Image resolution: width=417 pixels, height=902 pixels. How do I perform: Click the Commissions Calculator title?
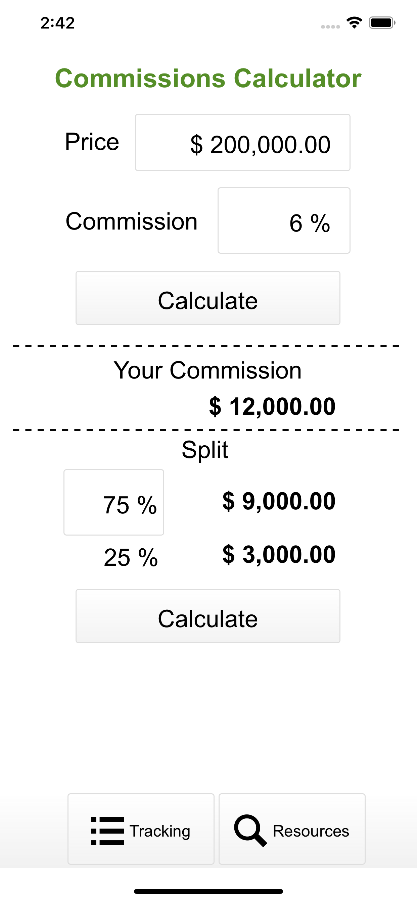(x=208, y=78)
